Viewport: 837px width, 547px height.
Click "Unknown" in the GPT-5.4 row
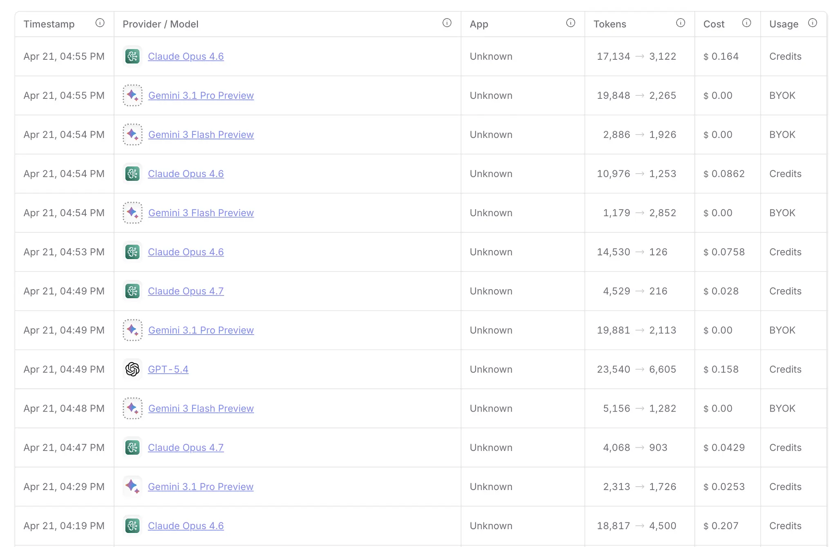pyautogui.click(x=491, y=369)
